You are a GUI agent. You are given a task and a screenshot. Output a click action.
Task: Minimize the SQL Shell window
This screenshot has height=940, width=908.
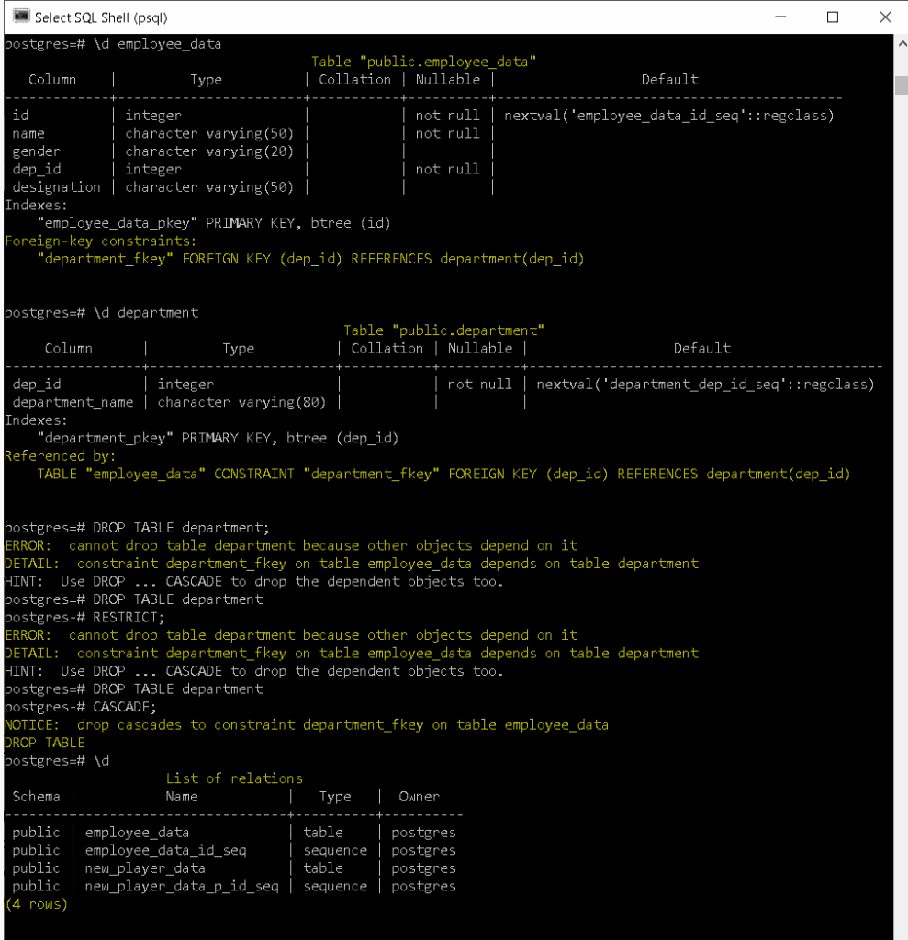pyautogui.click(x=779, y=17)
